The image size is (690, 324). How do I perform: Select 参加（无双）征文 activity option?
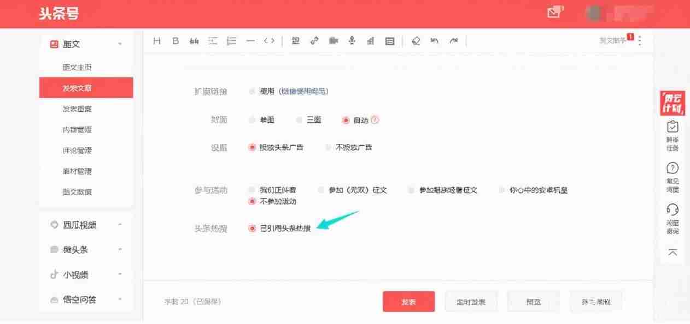point(321,190)
